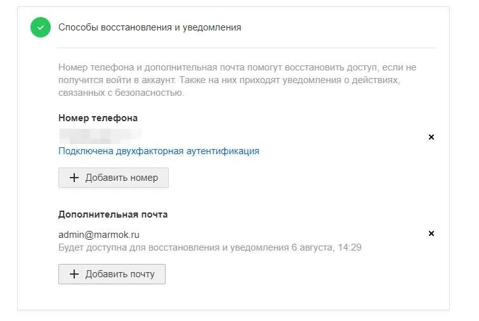Select the admin@marmok.ru email address
Viewport: 479px width, 321px height.
99,235
